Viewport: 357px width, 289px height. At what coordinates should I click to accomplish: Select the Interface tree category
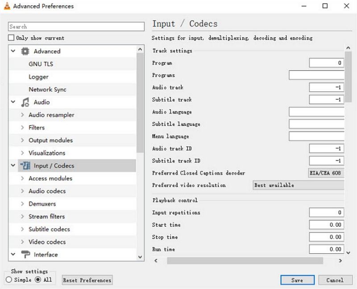46,255
